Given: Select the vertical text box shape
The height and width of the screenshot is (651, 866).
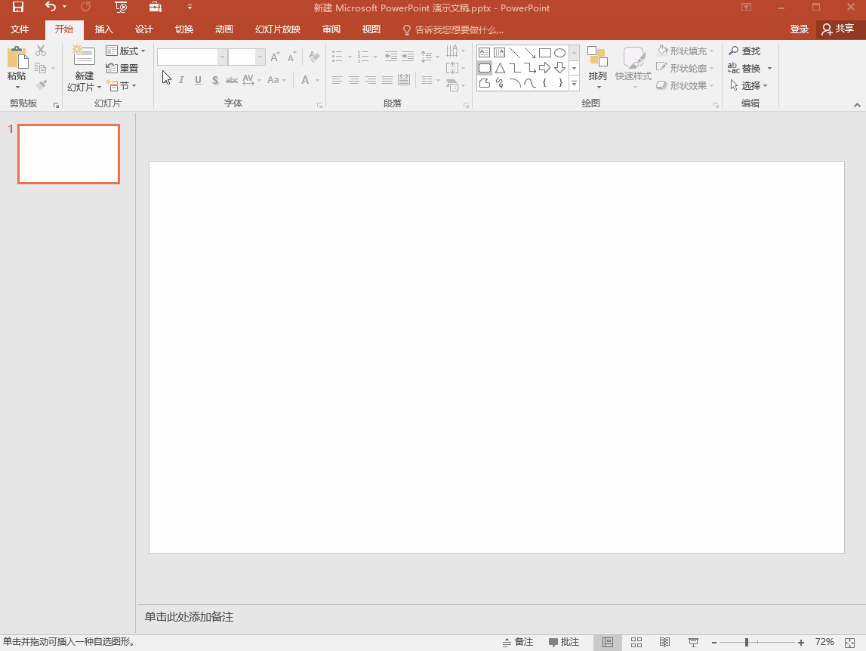Looking at the screenshot, I should tap(499, 53).
